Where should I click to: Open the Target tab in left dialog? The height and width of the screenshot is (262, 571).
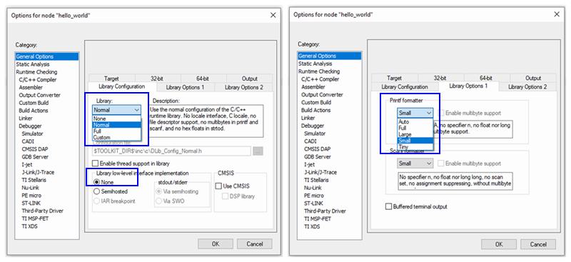(x=111, y=79)
